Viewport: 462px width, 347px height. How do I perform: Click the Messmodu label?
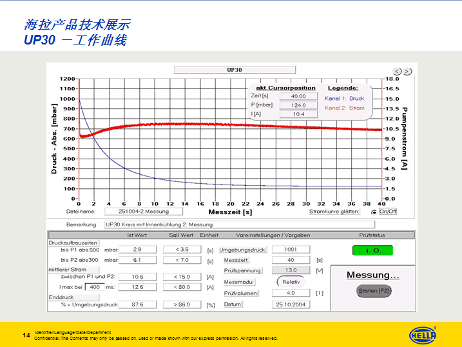[238, 282]
